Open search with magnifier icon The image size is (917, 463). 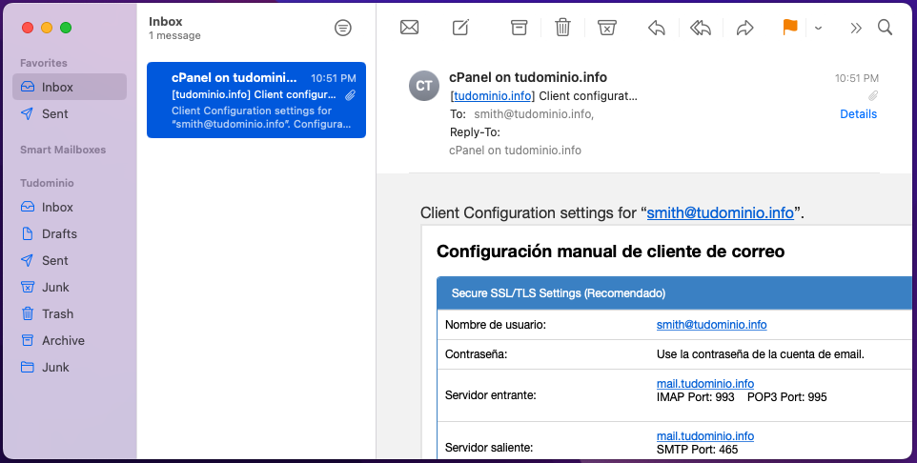click(886, 28)
